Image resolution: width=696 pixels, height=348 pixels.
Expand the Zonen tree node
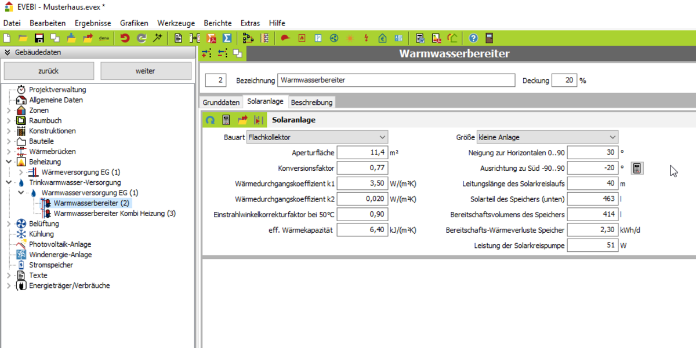(9, 111)
